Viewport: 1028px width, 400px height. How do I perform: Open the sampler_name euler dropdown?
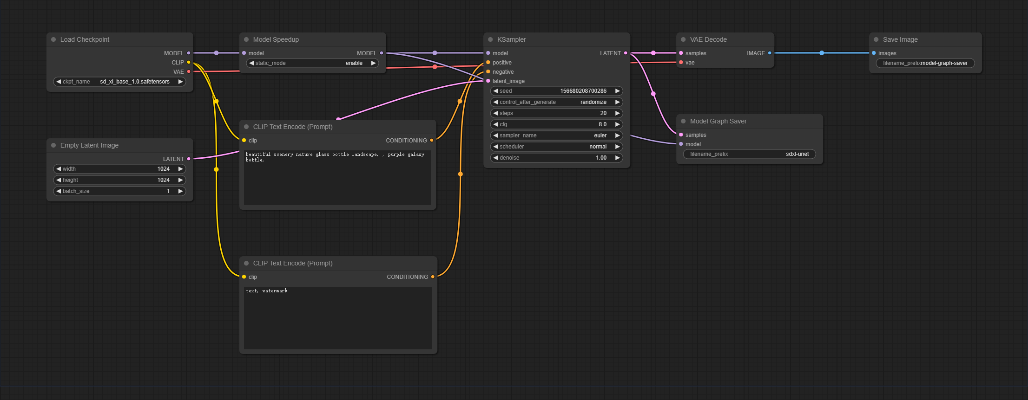pos(556,135)
